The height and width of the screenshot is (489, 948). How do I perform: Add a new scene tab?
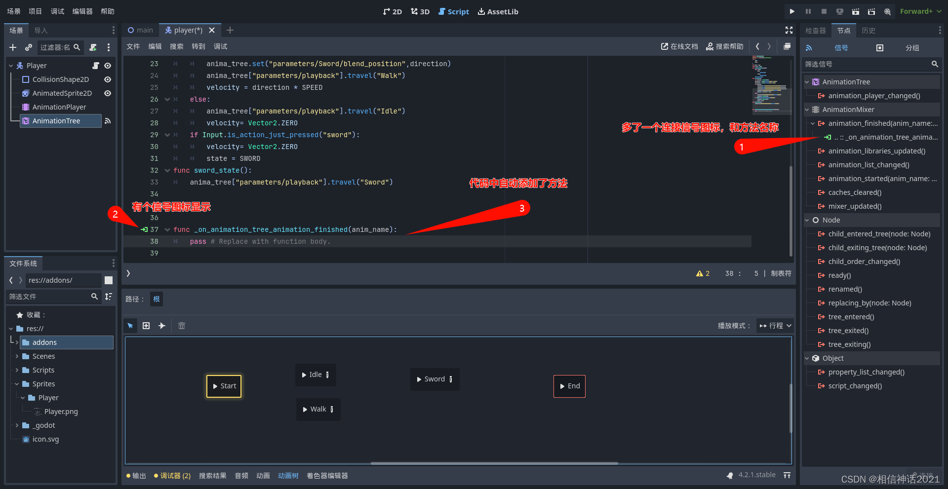(230, 30)
